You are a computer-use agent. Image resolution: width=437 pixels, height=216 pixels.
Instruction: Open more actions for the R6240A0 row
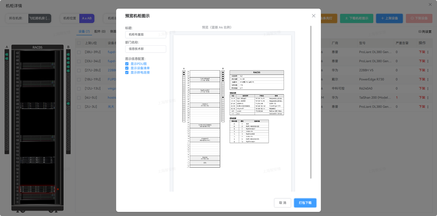click(428, 89)
